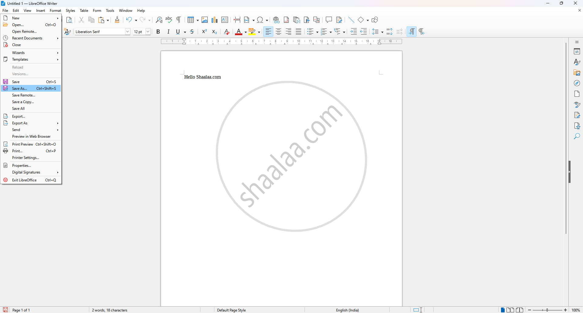Click the Insert Hyperlink icon
Viewport: 583px width, 313px height.
tap(276, 20)
